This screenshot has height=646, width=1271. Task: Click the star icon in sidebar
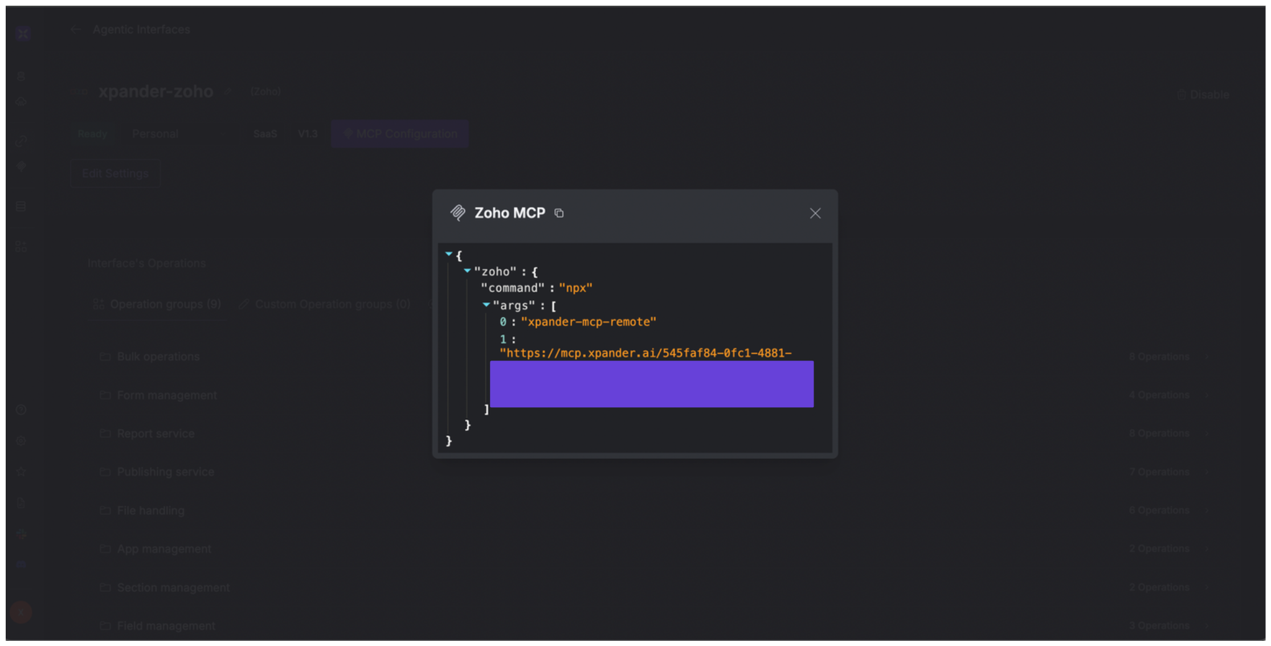point(21,472)
